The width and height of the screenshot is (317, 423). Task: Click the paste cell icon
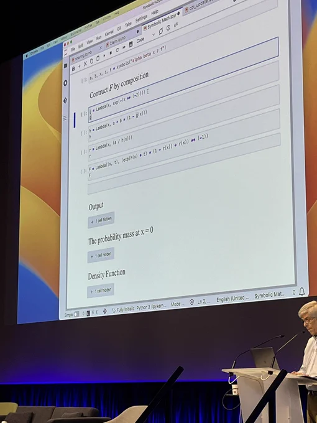coord(98,58)
